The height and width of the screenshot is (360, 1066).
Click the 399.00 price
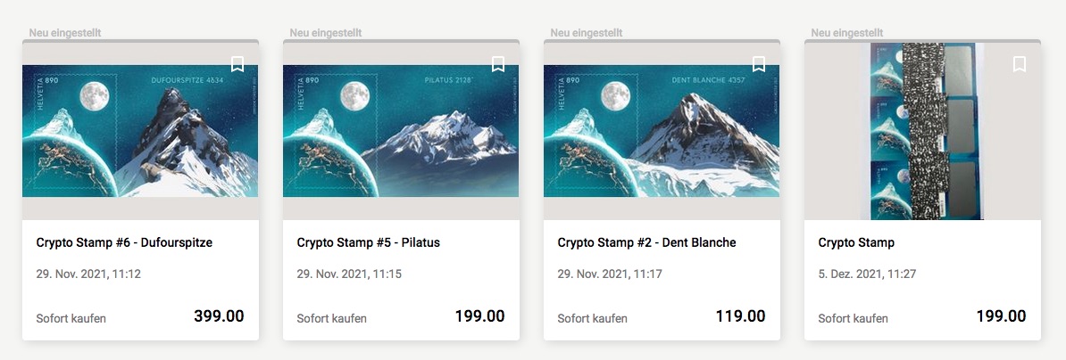click(x=219, y=316)
